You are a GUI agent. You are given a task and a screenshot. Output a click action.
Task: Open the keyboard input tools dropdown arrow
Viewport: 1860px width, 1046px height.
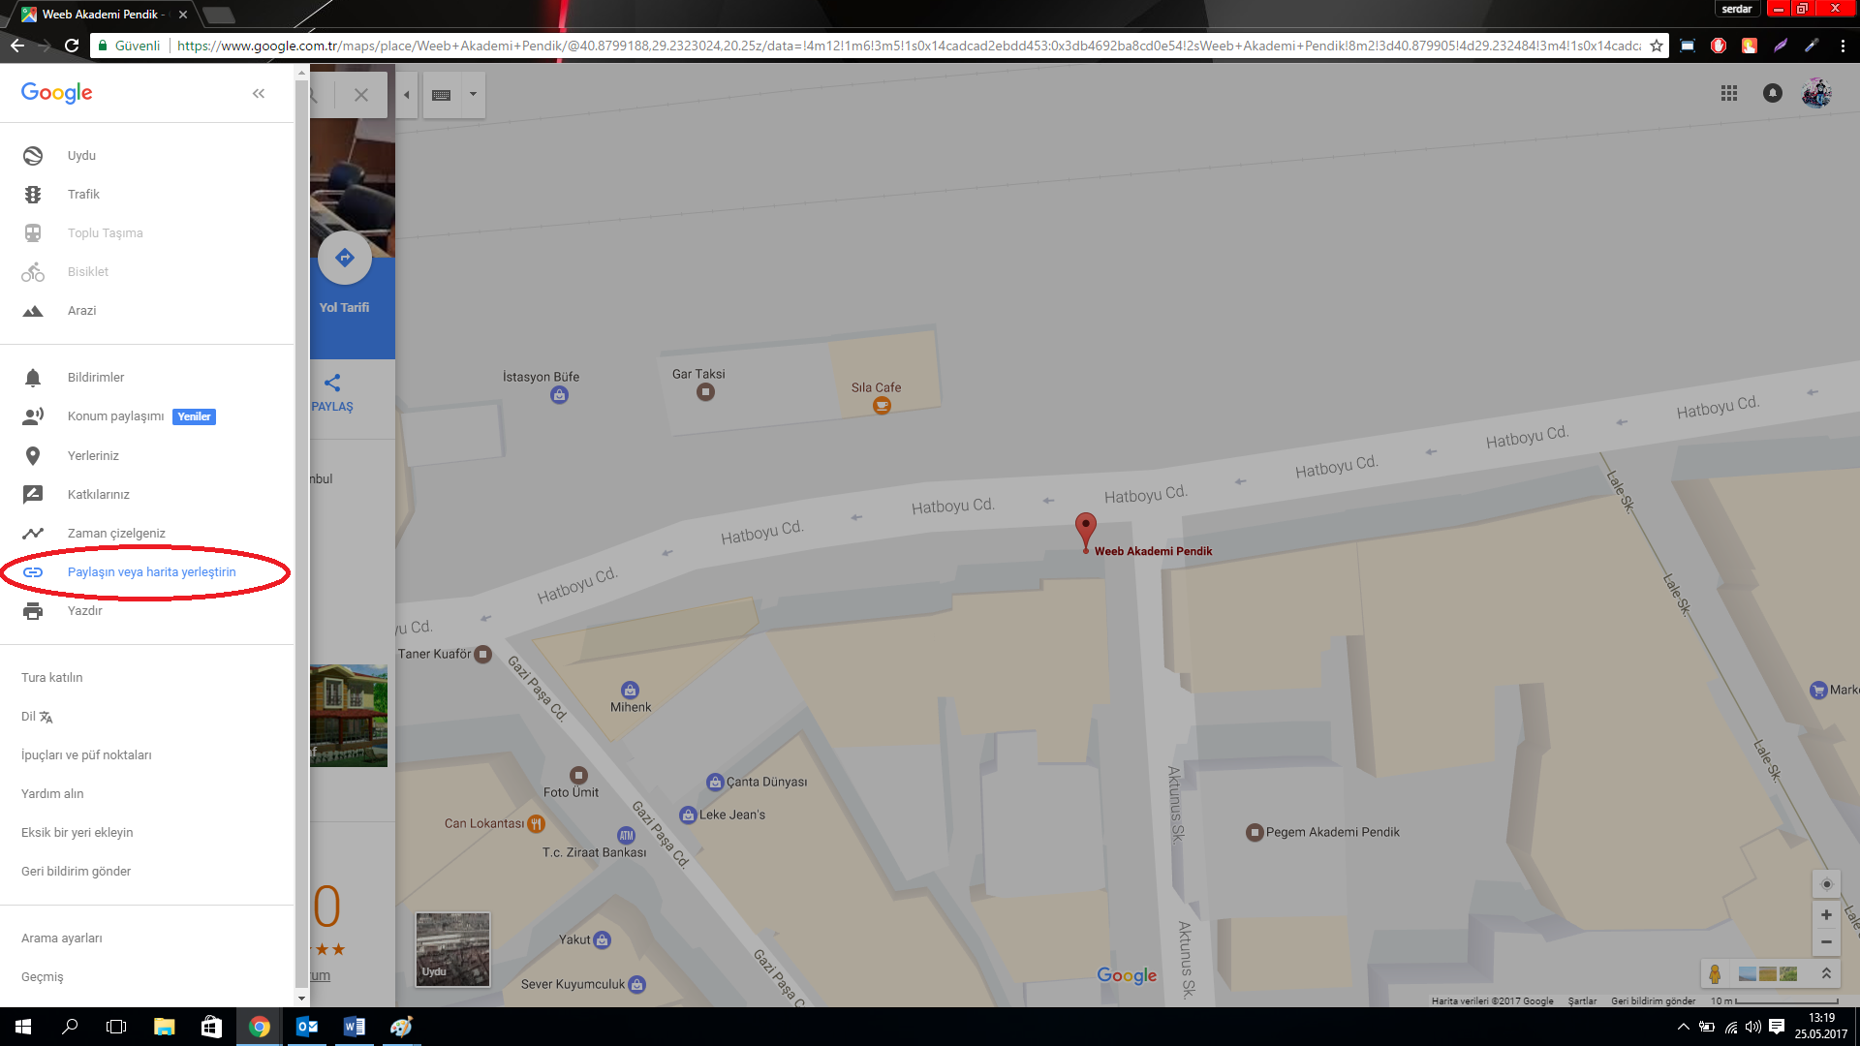[x=473, y=95]
